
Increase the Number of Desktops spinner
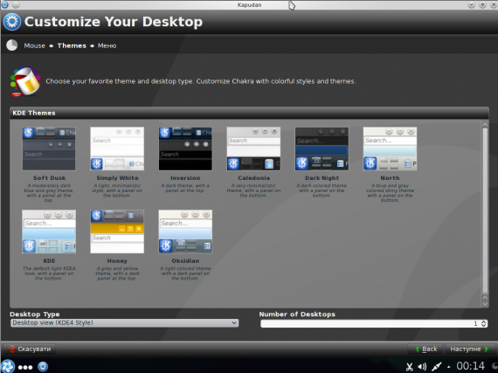[484, 321]
